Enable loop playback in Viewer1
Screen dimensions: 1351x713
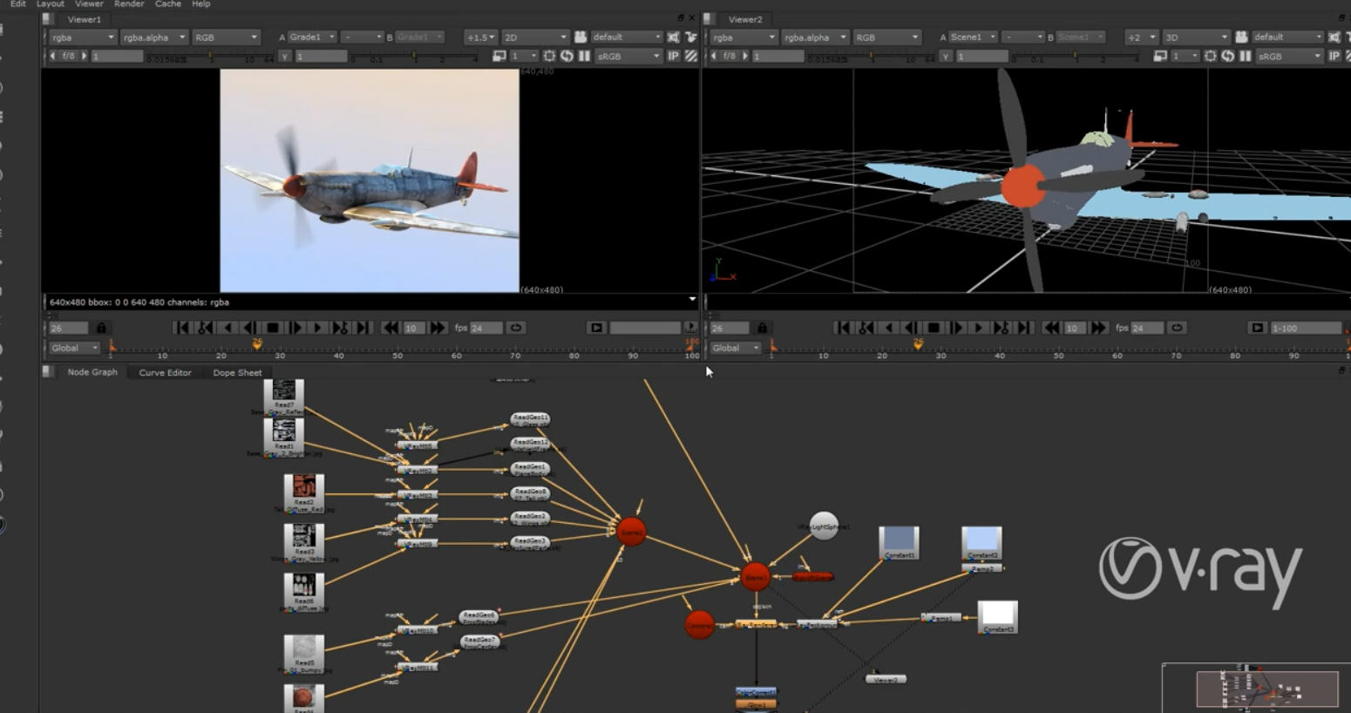[514, 327]
